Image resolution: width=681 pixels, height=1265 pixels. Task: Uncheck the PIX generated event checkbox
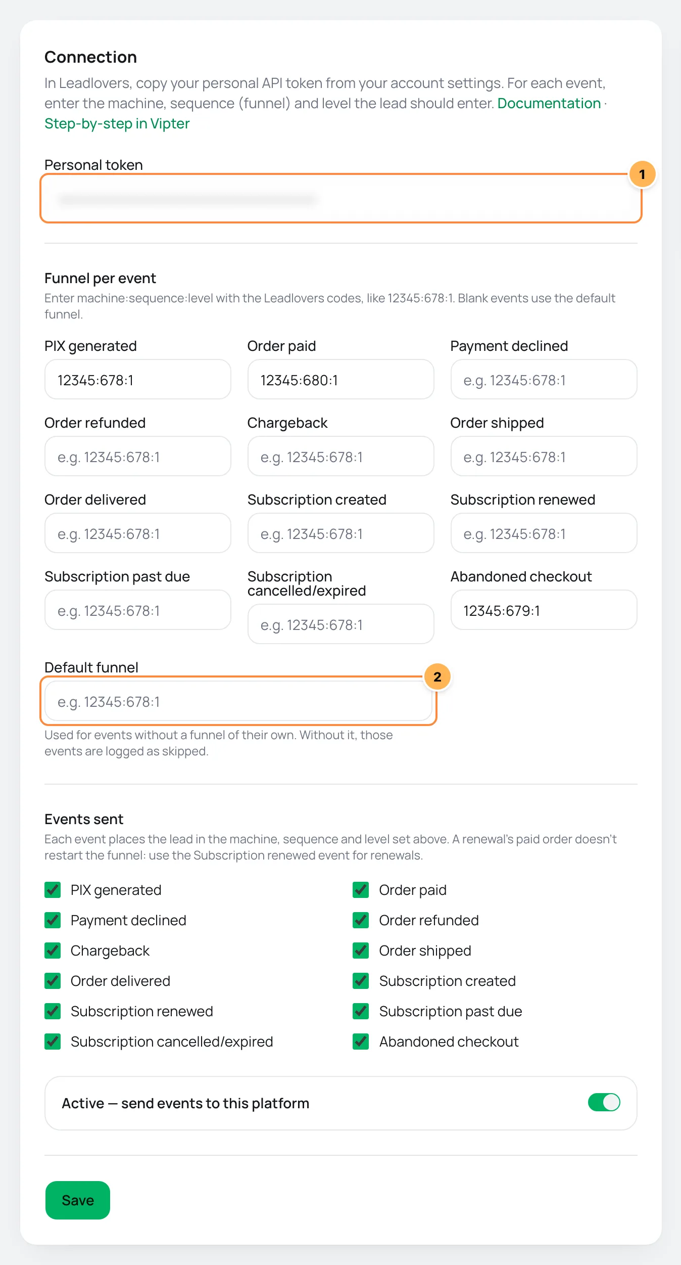coord(53,890)
